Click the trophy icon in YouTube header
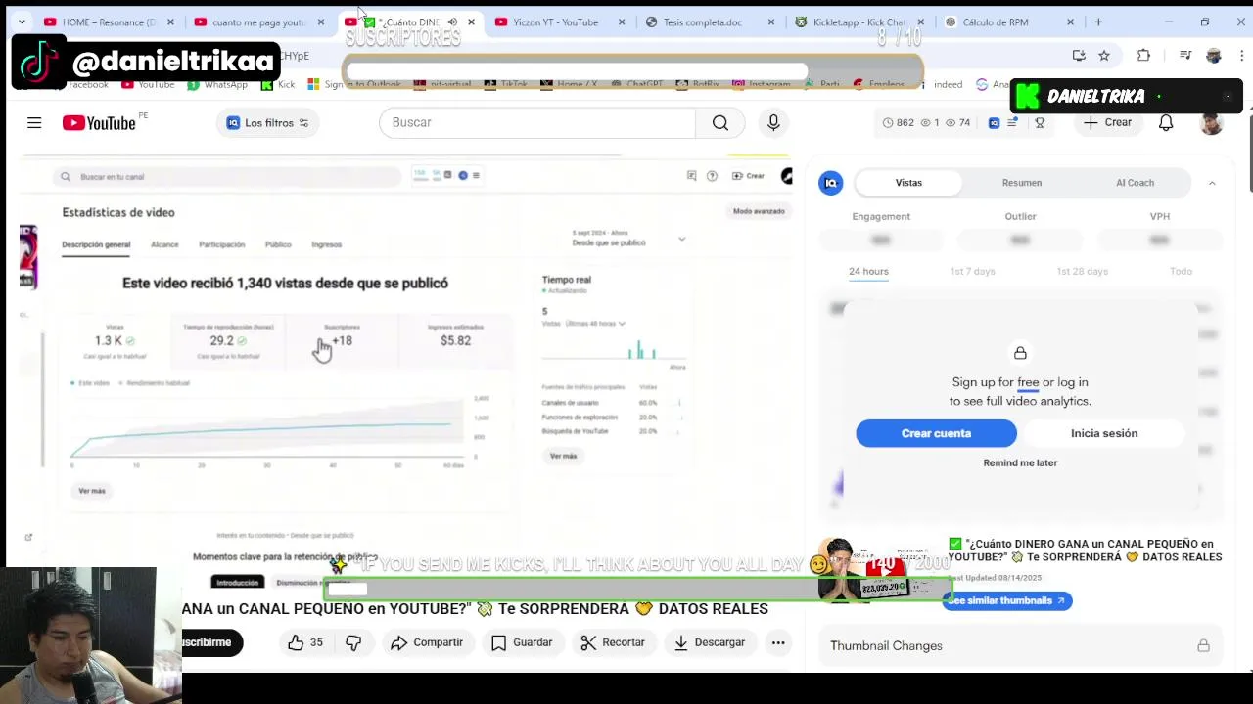Screen dimensions: 1253x704 (1040, 122)
